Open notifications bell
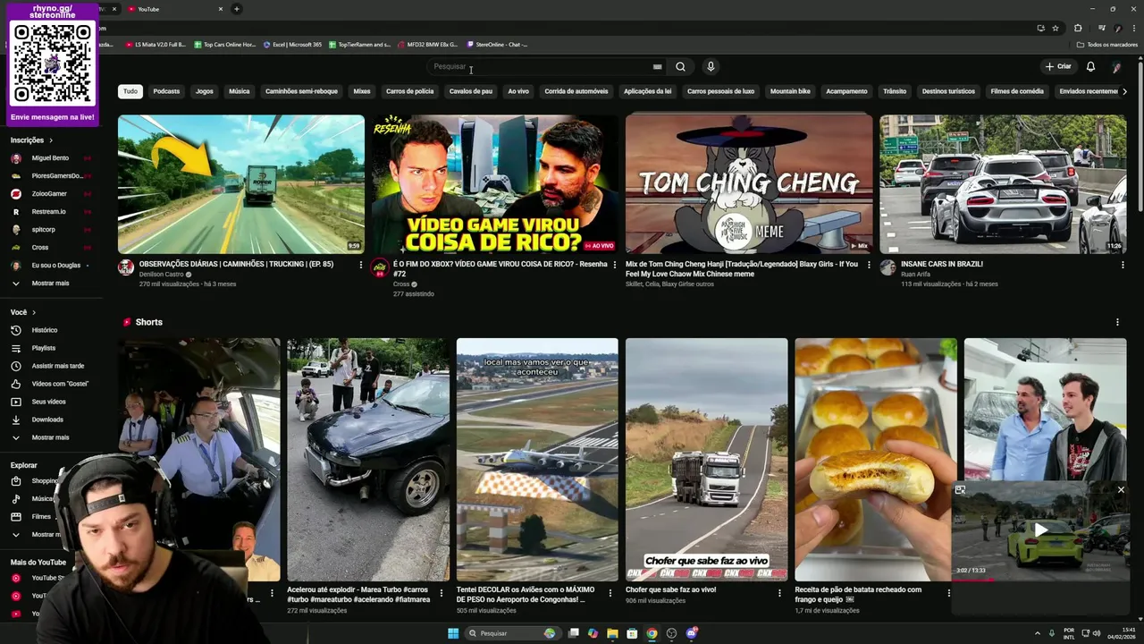 coord(1090,66)
